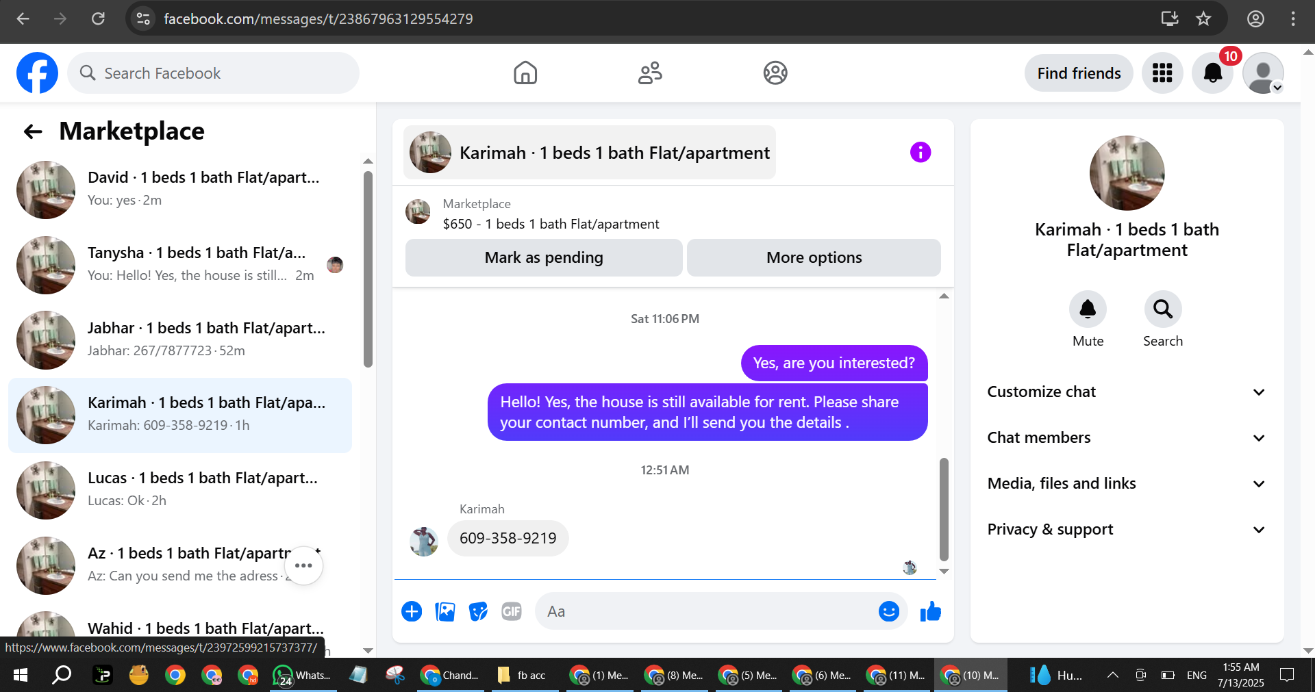Bookmark this page with star icon
Image resolution: width=1315 pixels, height=692 pixels.
(1203, 18)
